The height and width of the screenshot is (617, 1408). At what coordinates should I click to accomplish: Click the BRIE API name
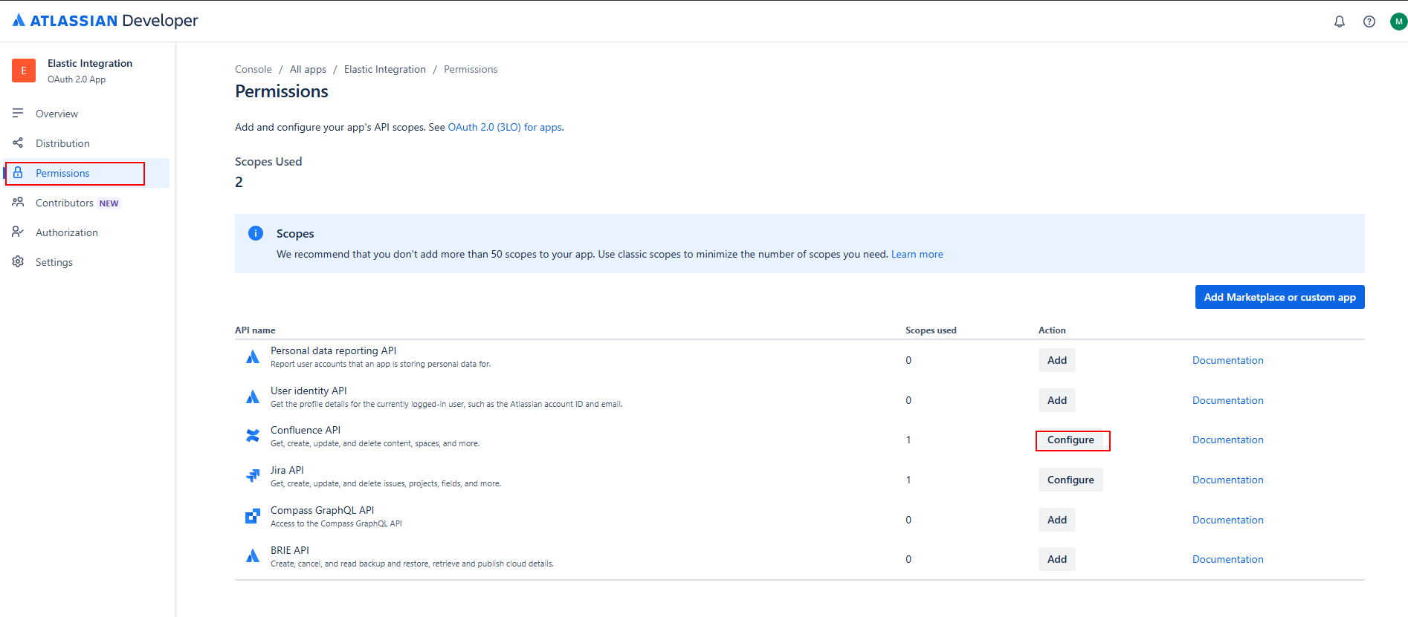coord(290,550)
